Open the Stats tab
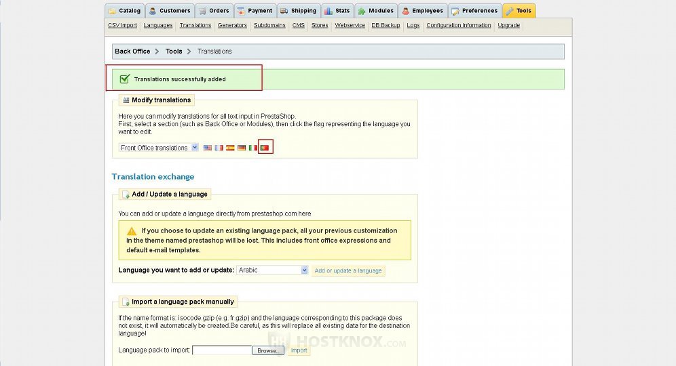The height and width of the screenshot is (366, 676). pos(337,11)
